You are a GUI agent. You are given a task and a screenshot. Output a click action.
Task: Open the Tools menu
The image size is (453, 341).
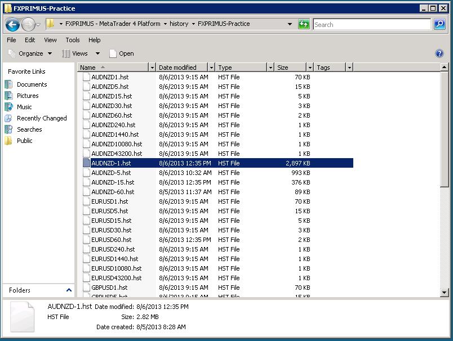73,40
